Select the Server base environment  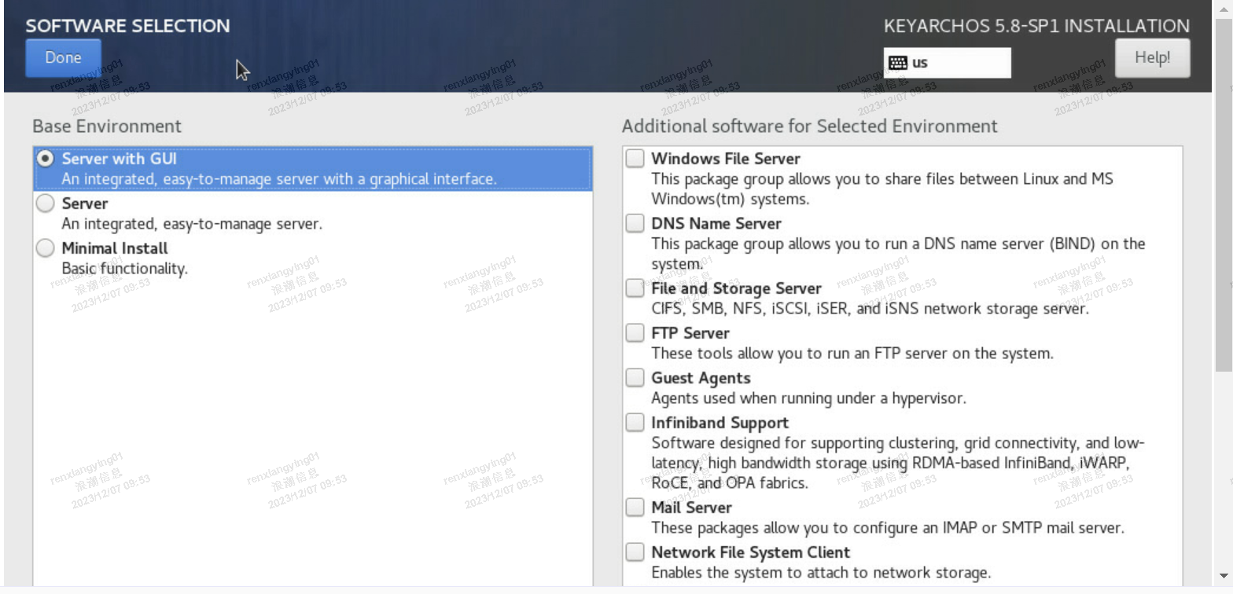tap(46, 203)
